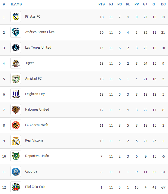The image size is (168, 194).
Task: Sort standings by DG column header
Action: coord(163,4)
